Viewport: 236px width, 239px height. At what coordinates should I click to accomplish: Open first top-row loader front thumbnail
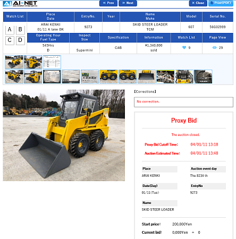(x=14, y=62)
